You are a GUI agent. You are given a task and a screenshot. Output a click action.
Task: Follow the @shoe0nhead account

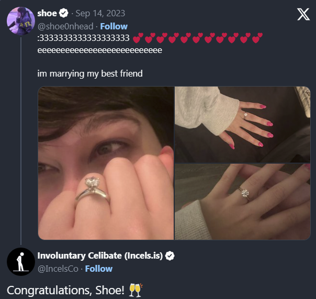[x=114, y=26]
